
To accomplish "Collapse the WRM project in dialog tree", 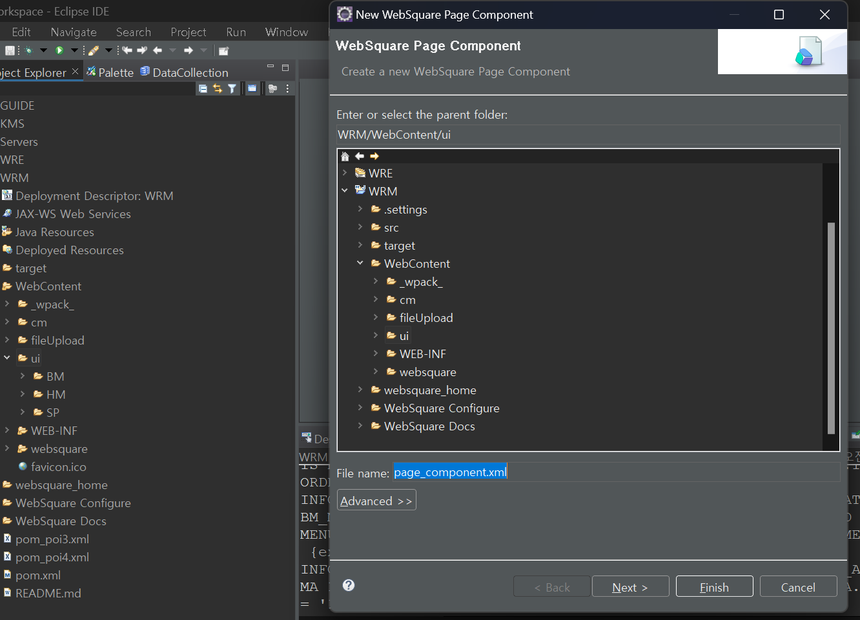I will [345, 191].
